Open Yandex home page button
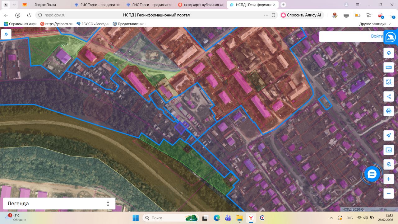 point(18,15)
